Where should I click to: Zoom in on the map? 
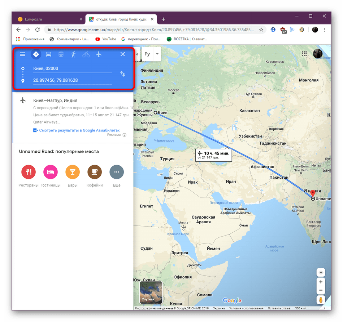point(321,282)
